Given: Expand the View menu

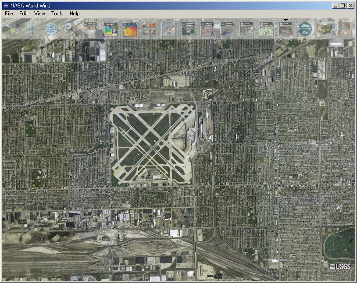Looking at the screenshot, I should [39, 14].
